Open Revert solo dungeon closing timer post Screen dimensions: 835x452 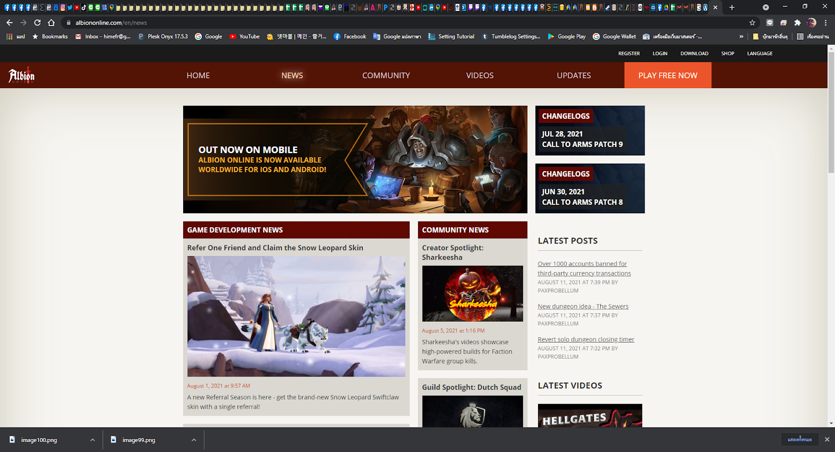586,339
